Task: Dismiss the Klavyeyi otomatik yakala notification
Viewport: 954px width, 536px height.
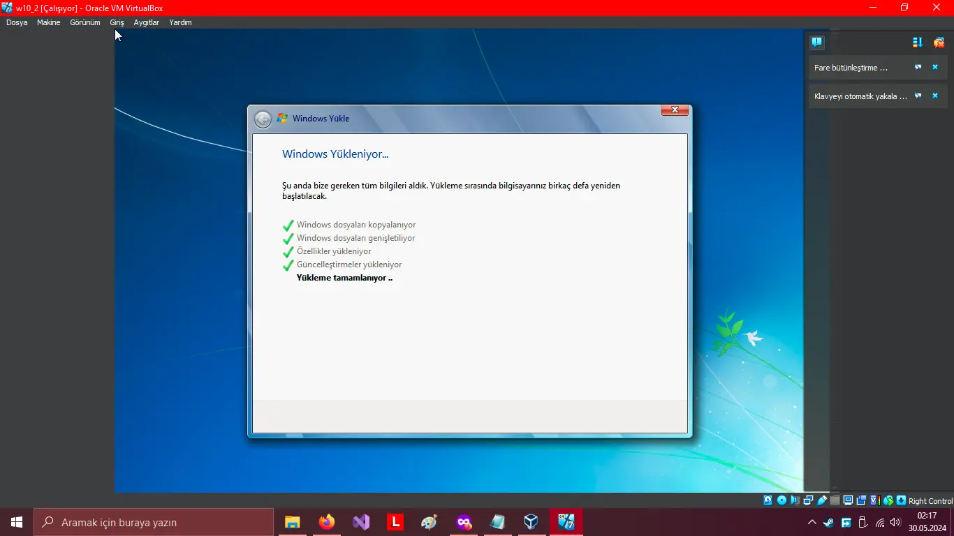Action: click(935, 96)
